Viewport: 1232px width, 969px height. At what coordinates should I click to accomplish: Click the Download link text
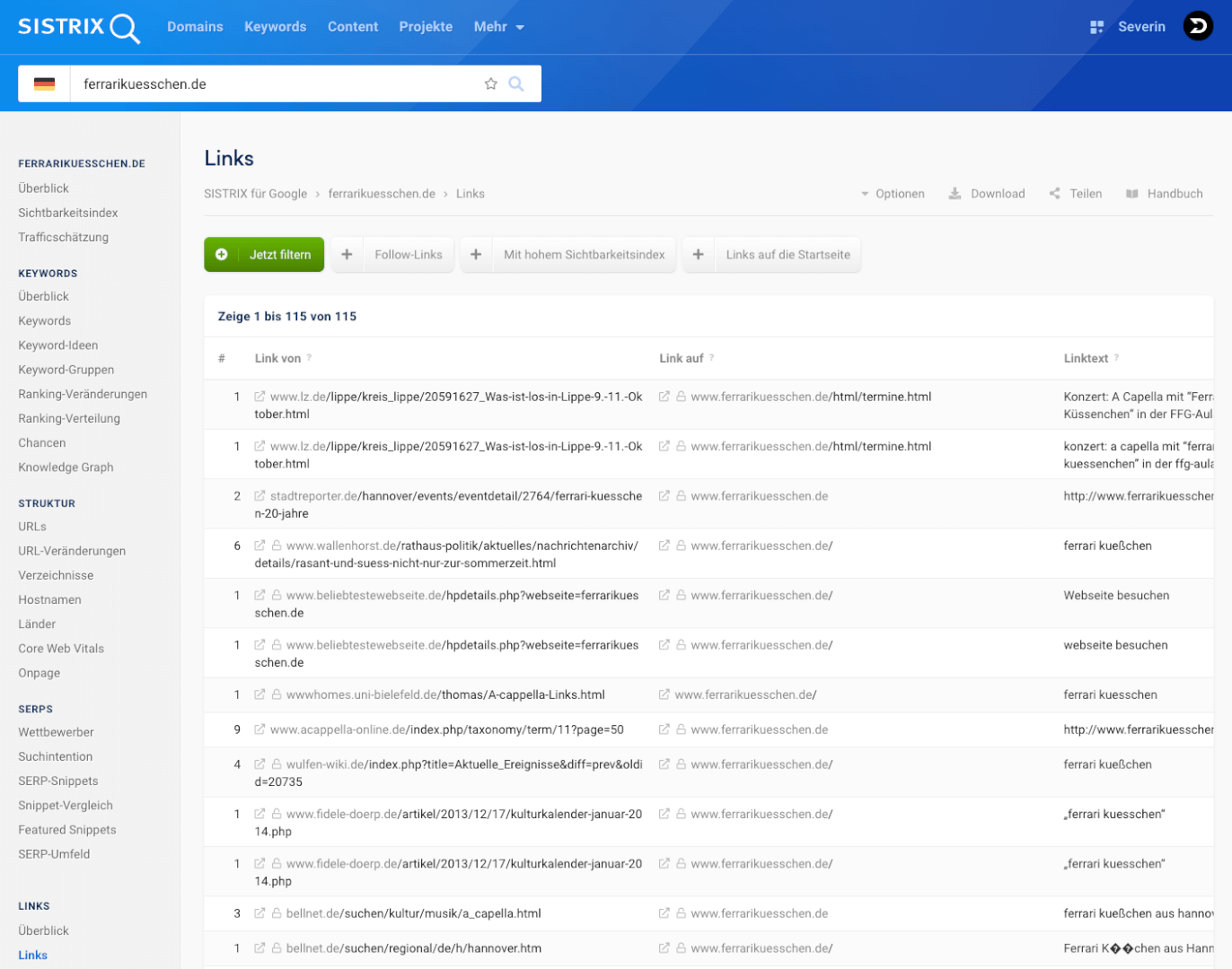998,194
